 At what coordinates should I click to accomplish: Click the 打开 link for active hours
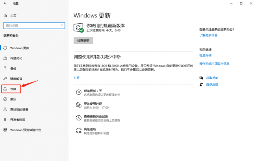(x=76, y=78)
